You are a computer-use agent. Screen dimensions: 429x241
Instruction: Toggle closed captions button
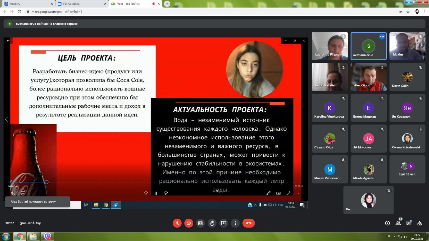coord(200,223)
